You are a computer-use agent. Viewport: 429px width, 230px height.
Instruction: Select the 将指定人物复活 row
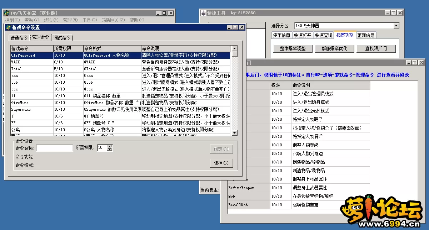coord(308,136)
